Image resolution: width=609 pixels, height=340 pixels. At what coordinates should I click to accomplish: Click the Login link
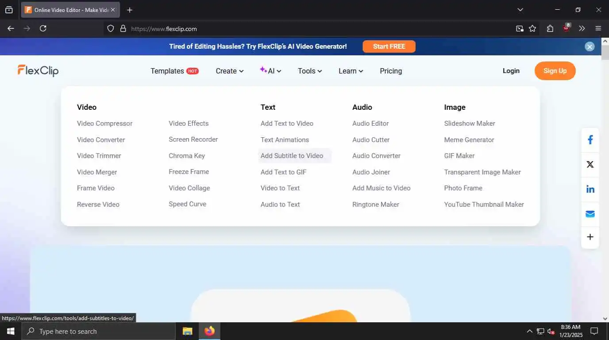tap(511, 71)
